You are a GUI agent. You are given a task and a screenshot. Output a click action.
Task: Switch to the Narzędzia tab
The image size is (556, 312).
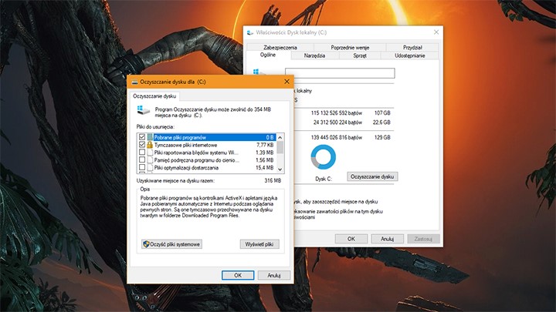pos(315,56)
